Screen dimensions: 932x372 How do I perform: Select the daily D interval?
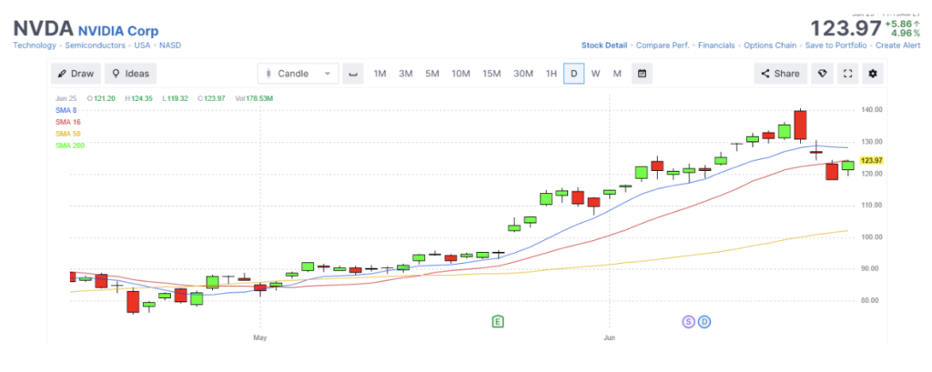click(x=573, y=74)
